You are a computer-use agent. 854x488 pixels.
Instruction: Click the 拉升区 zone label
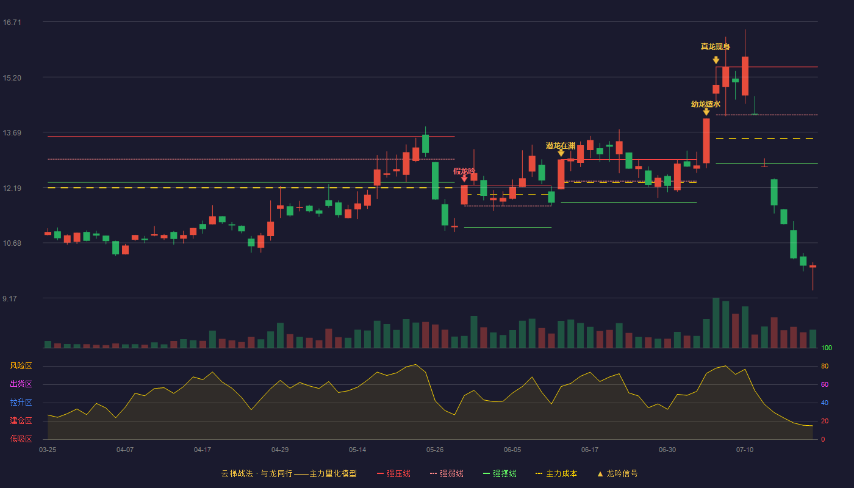pos(21,403)
